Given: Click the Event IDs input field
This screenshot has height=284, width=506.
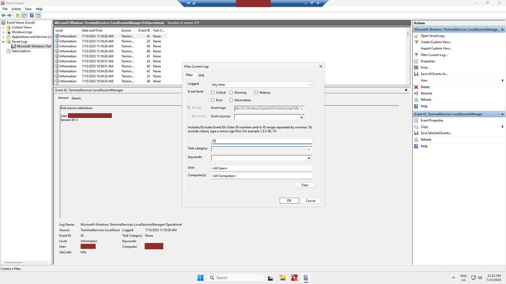Looking at the screenshot, I should 261,141.
